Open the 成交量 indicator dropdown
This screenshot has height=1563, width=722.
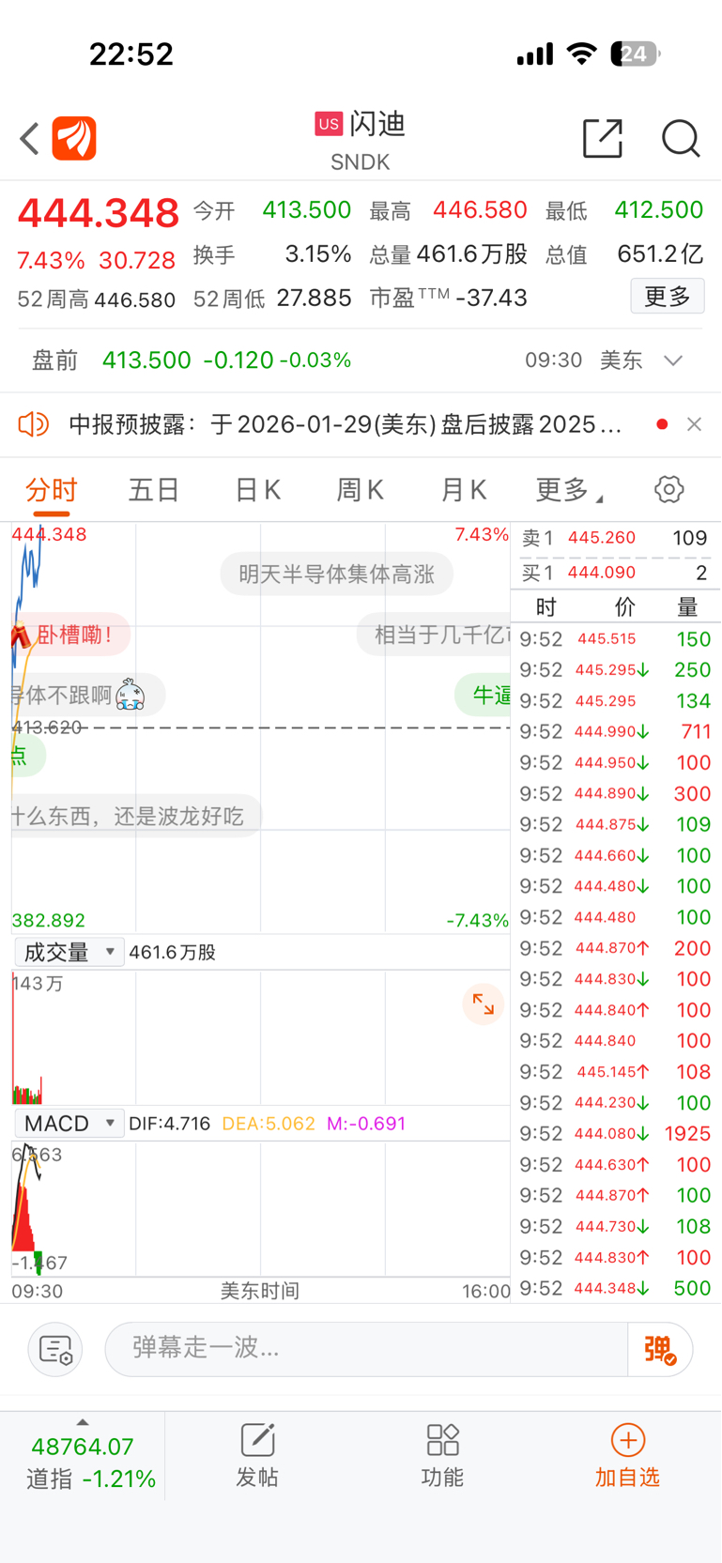pos(69,952)
